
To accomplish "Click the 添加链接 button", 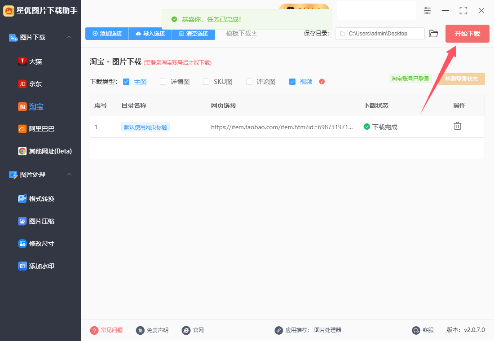I will tap(107, 34).
